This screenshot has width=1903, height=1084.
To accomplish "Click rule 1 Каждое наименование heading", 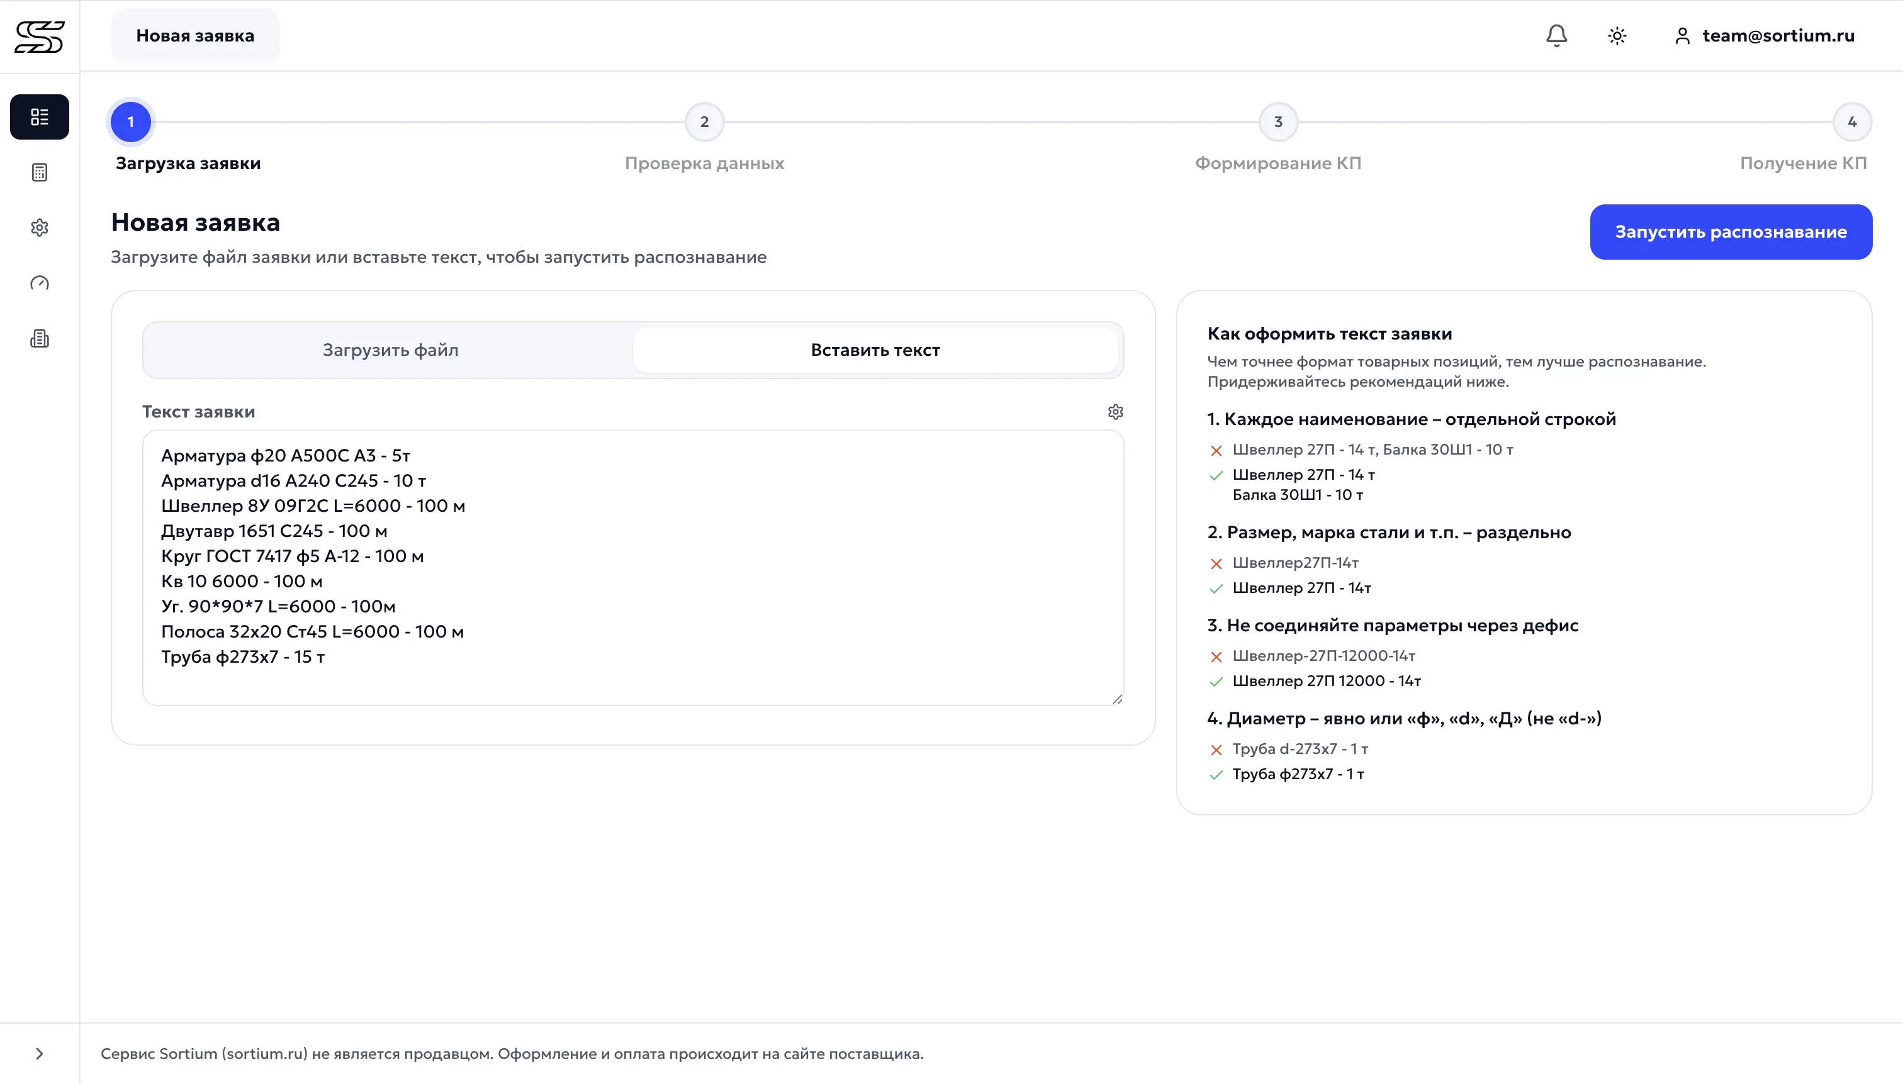I will 1412,419.
